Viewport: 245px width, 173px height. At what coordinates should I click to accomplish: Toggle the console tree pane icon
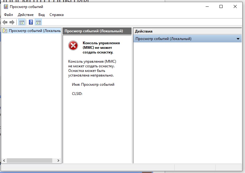pos(22,22)
